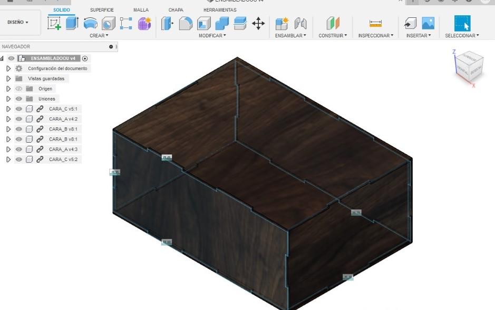
Task: Hide component CARA_A v4:3
Action: [x=19, y=149]
